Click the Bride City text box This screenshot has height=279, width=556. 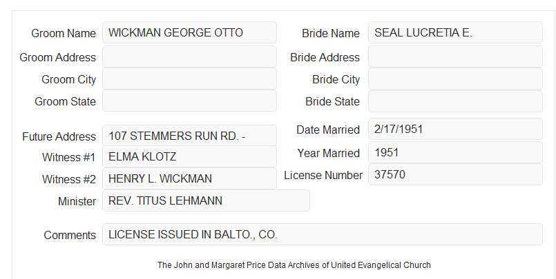tap(455, 79)
